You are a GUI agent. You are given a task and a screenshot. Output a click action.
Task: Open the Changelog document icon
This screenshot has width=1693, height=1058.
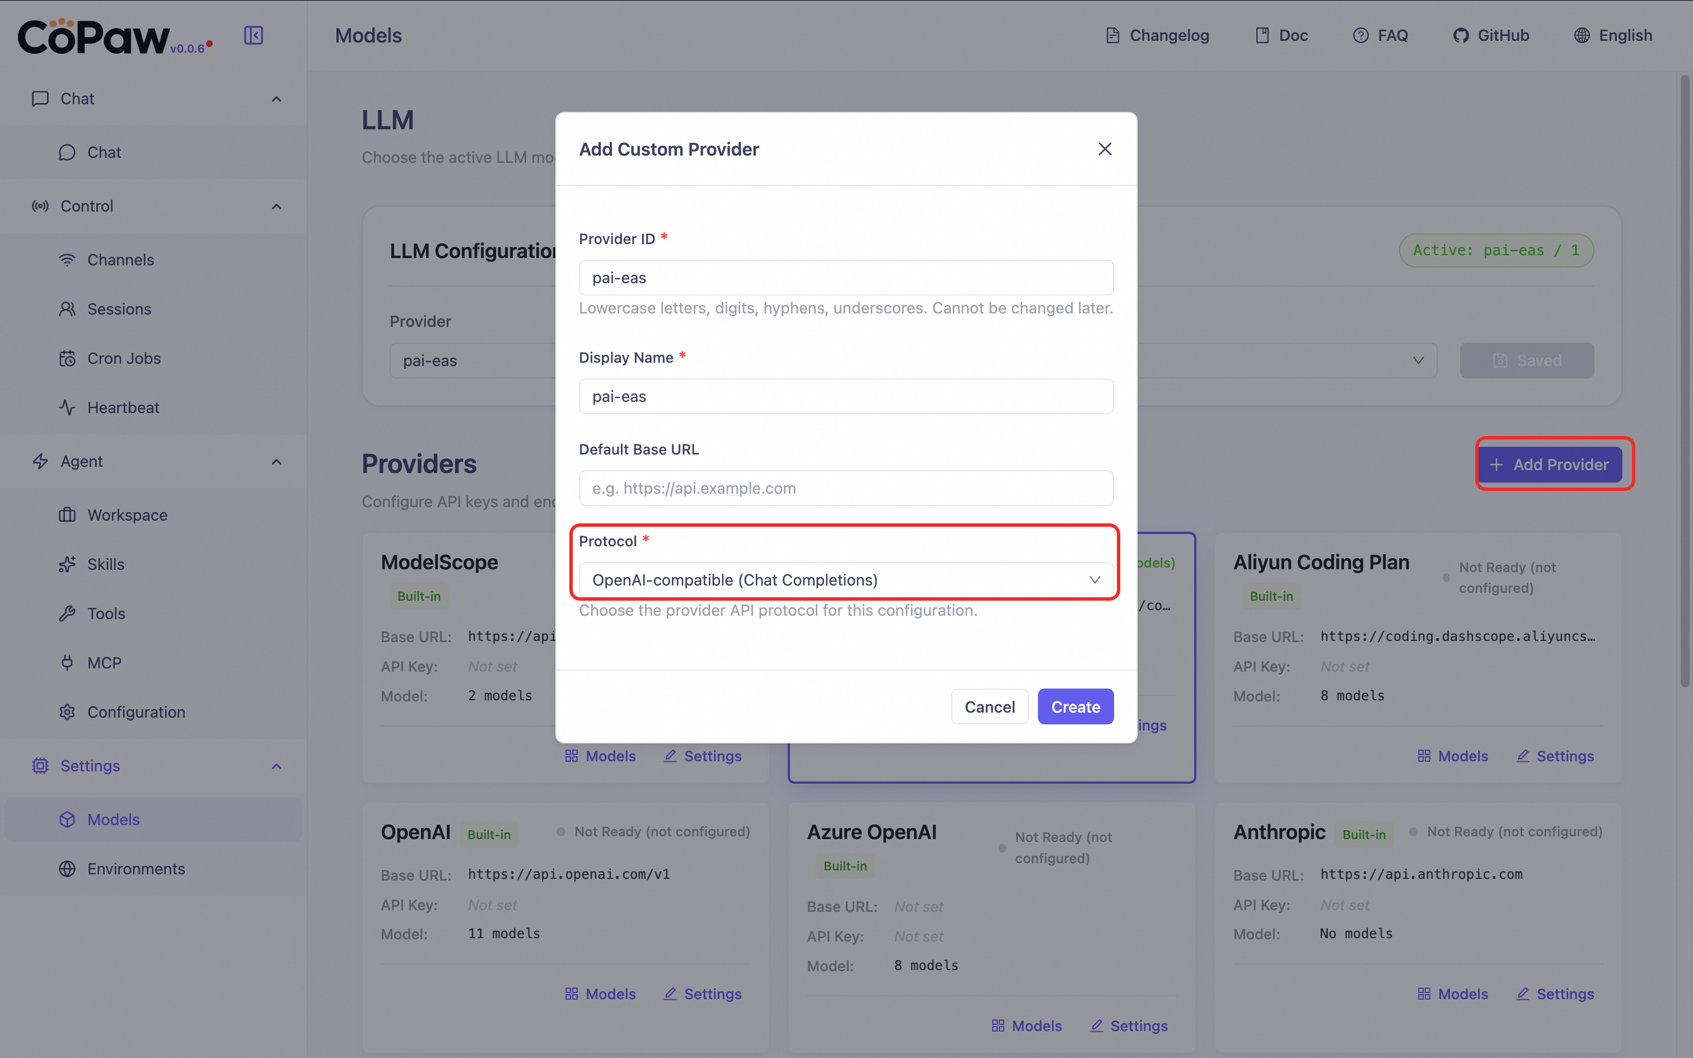[x=1112, y=35]
